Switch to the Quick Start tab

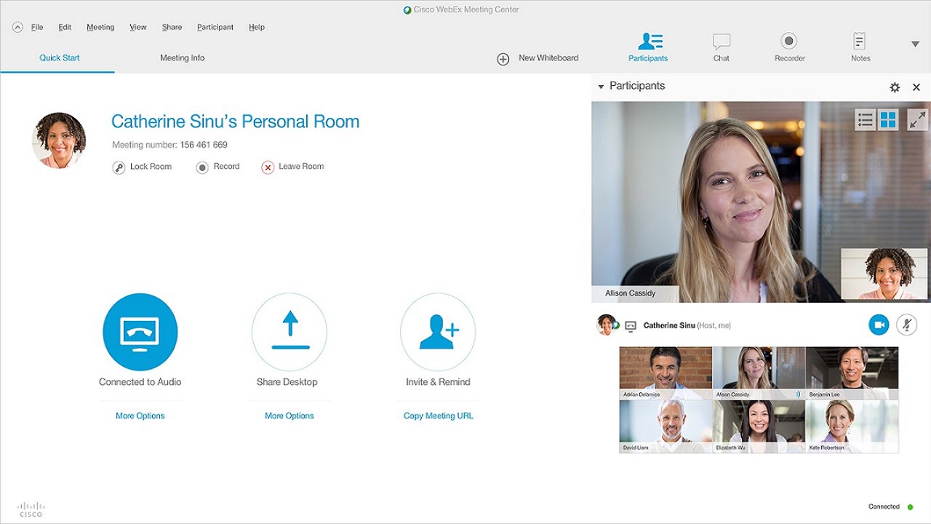point(60,58)
